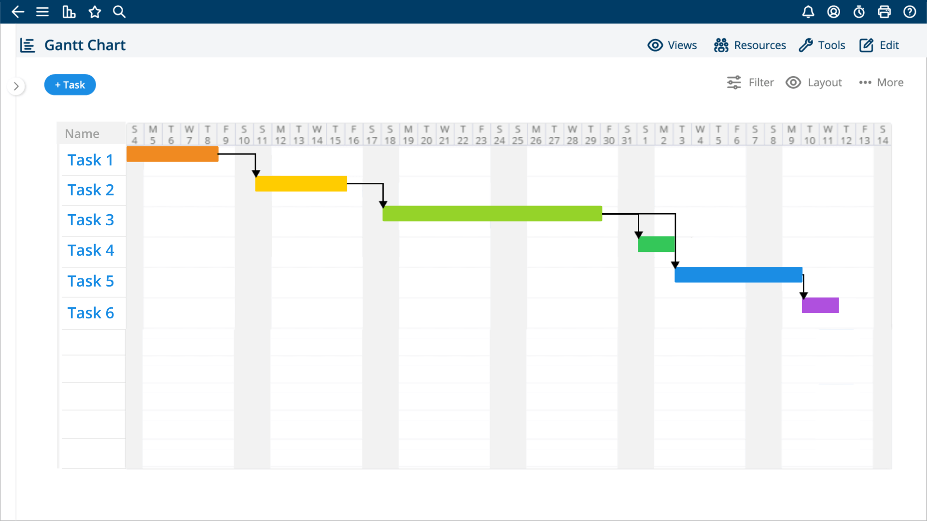The image size is (927, 521).
Task: Click the favorites star icon
Action: click(95, 12)
